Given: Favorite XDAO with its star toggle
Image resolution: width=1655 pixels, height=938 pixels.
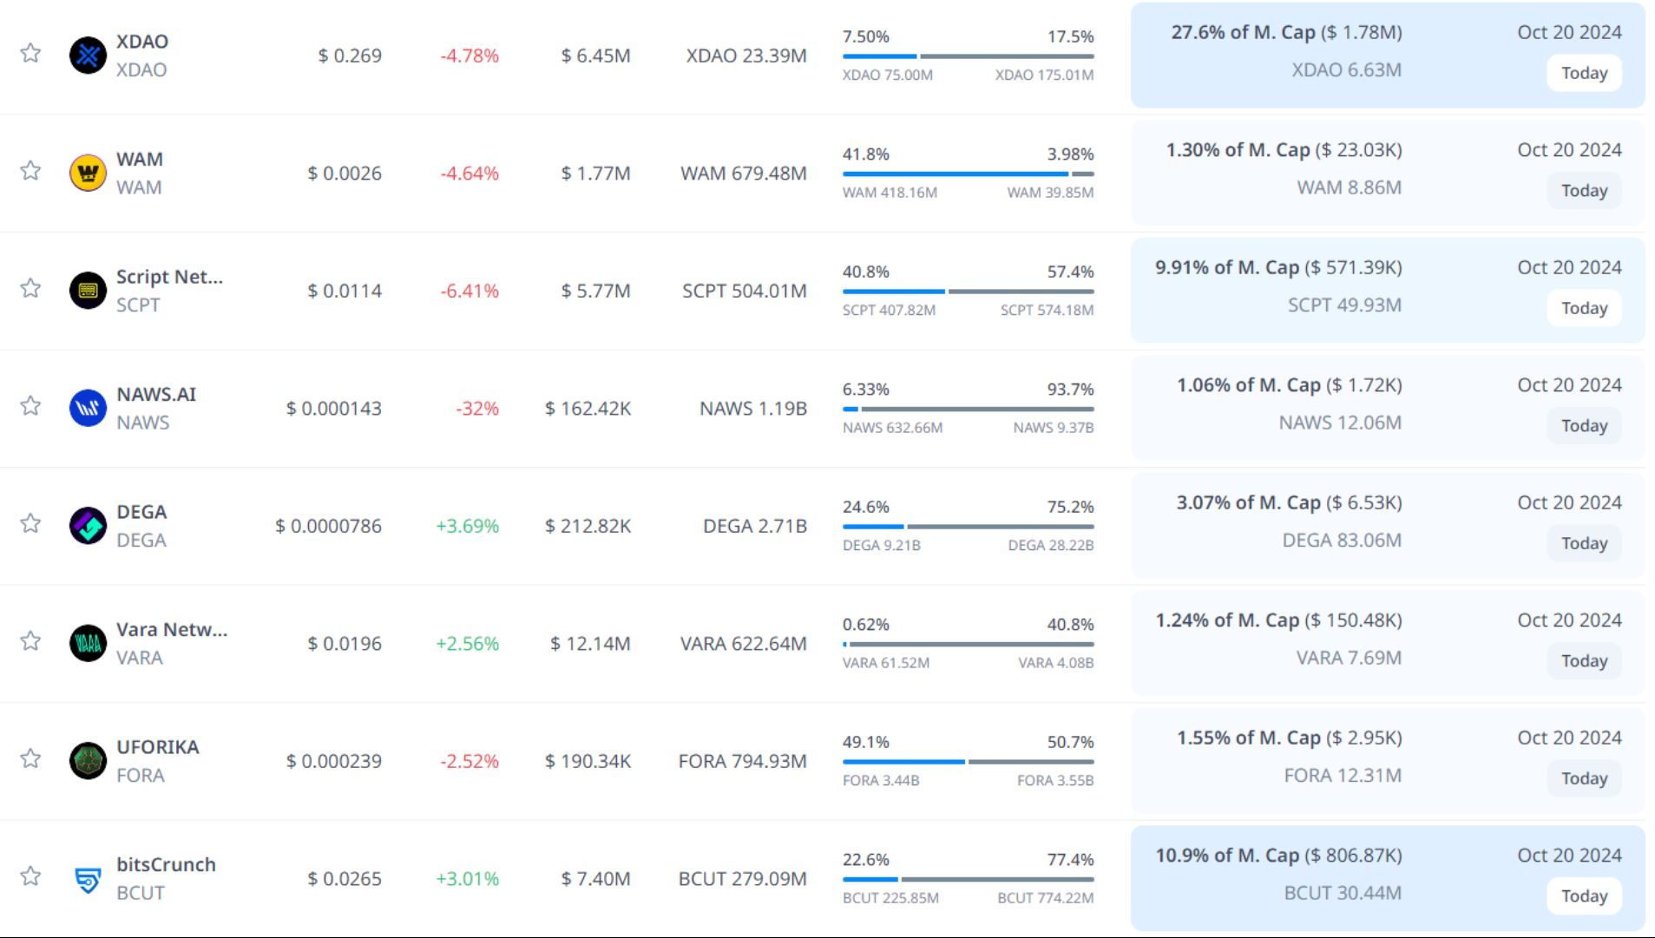Looking at the screenshot, I should point(30,53).
